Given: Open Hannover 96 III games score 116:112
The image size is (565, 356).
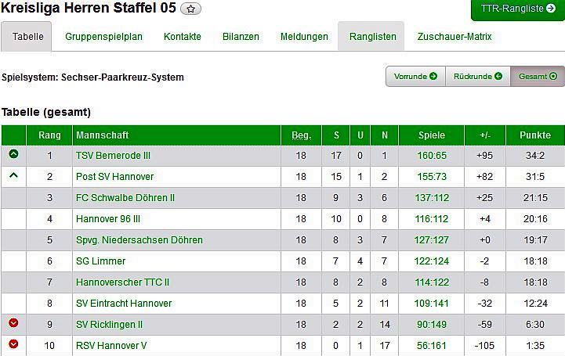Looking at the screenshot, I should [x=432, y=219].
